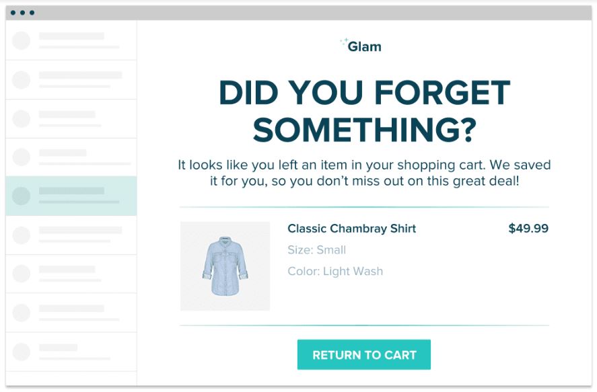Click the first window control dot

13,13
